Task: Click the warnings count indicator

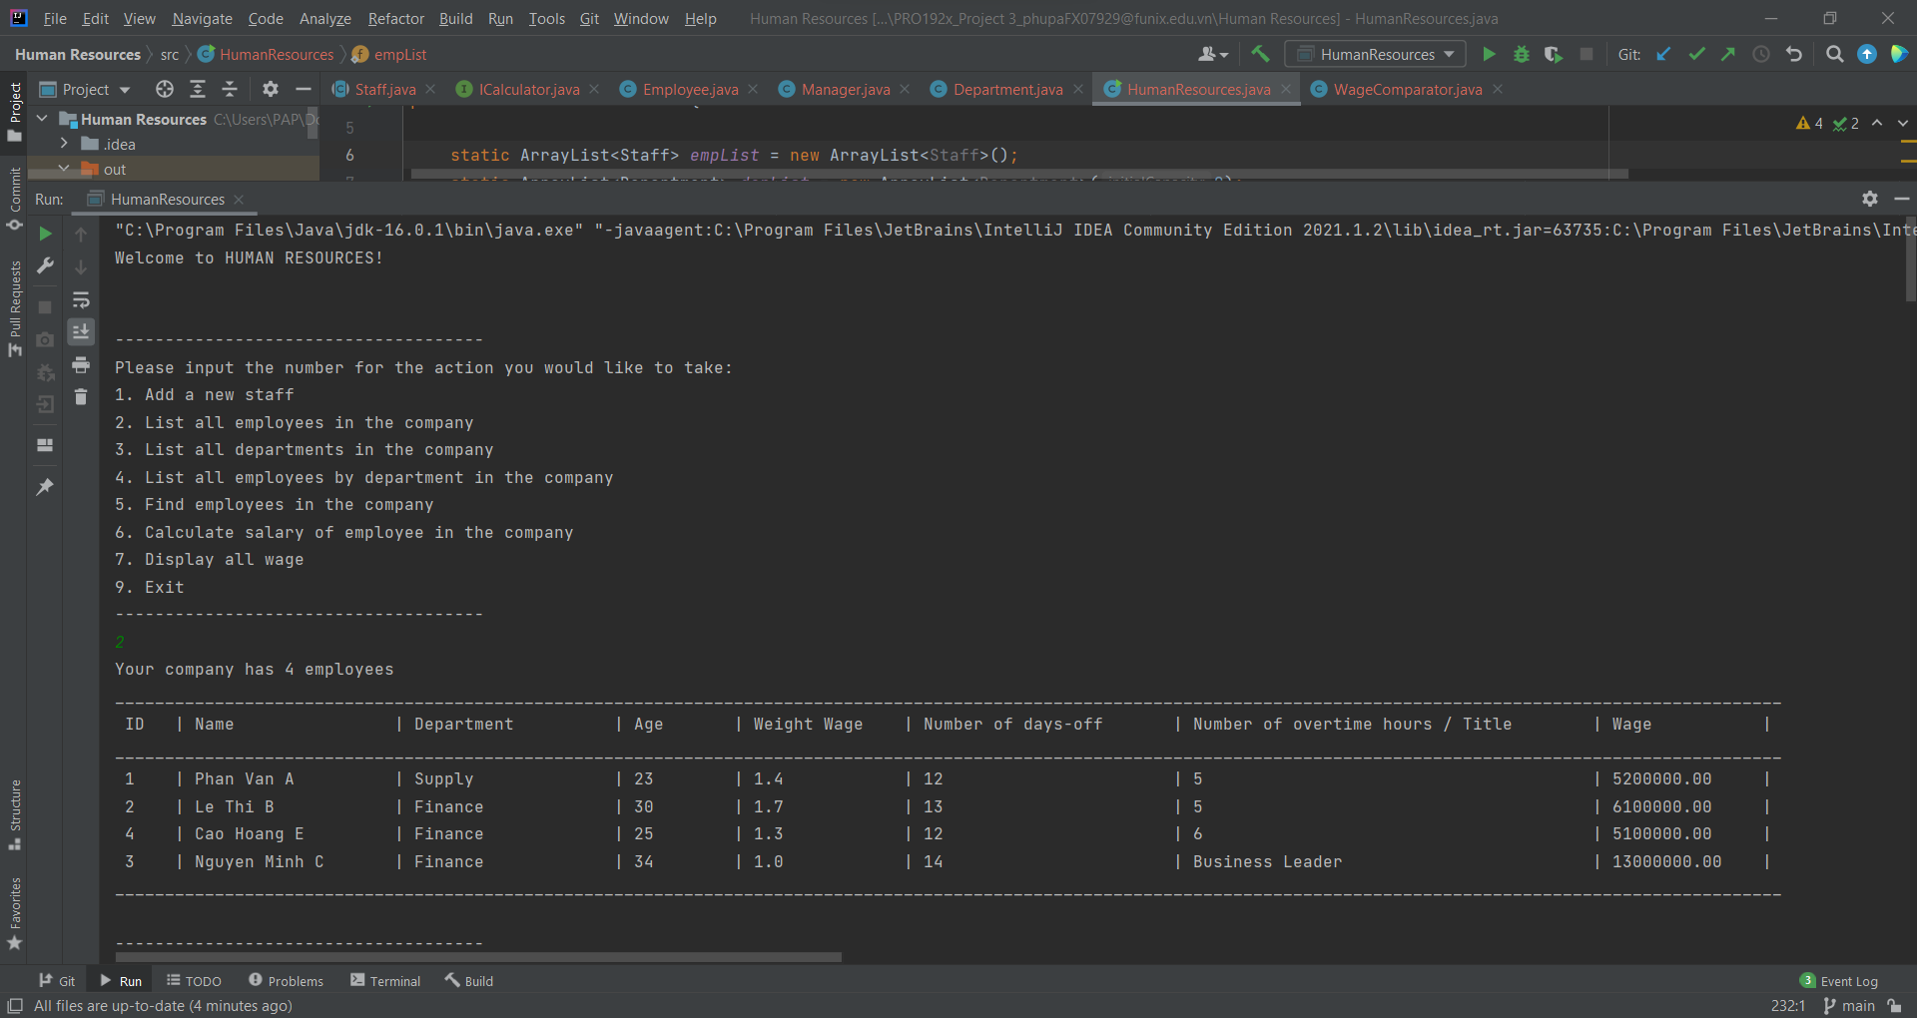Action: coord(1809,123)
